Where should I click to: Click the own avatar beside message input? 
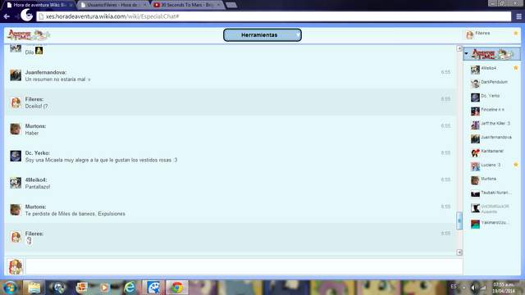pyautogui.click(x=16, y=266)
